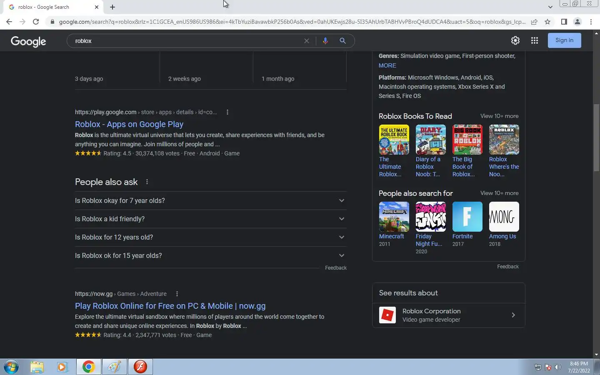Click in the Google search input field
This screenshot has height=375, width=600.
click(x=187, y=41)
